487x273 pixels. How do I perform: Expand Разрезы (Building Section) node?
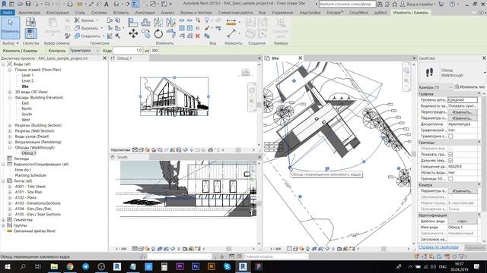click(10, 125)
